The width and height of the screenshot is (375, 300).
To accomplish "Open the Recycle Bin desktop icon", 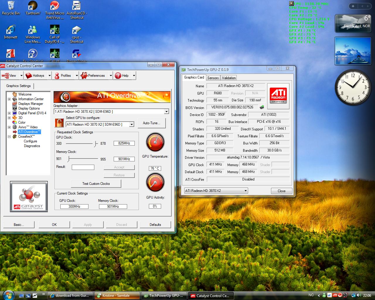I will (11, 8).
